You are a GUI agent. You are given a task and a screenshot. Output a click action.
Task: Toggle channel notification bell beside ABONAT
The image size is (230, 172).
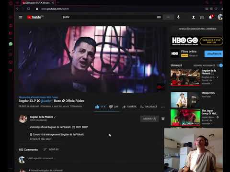[163, 119]
